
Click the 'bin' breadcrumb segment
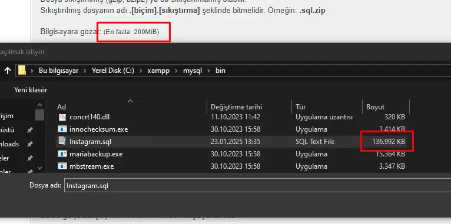click(x=220, y=71)
